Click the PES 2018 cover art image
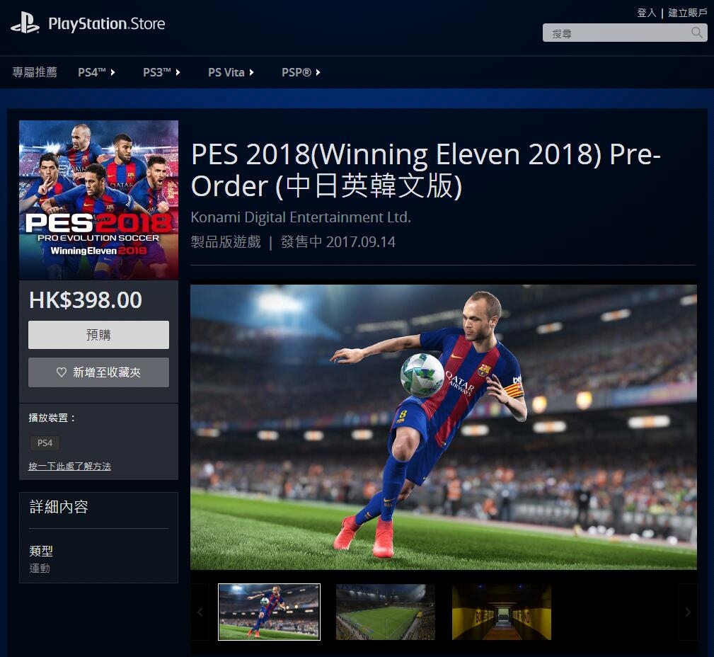714x657 pixels. pos(99,200)
